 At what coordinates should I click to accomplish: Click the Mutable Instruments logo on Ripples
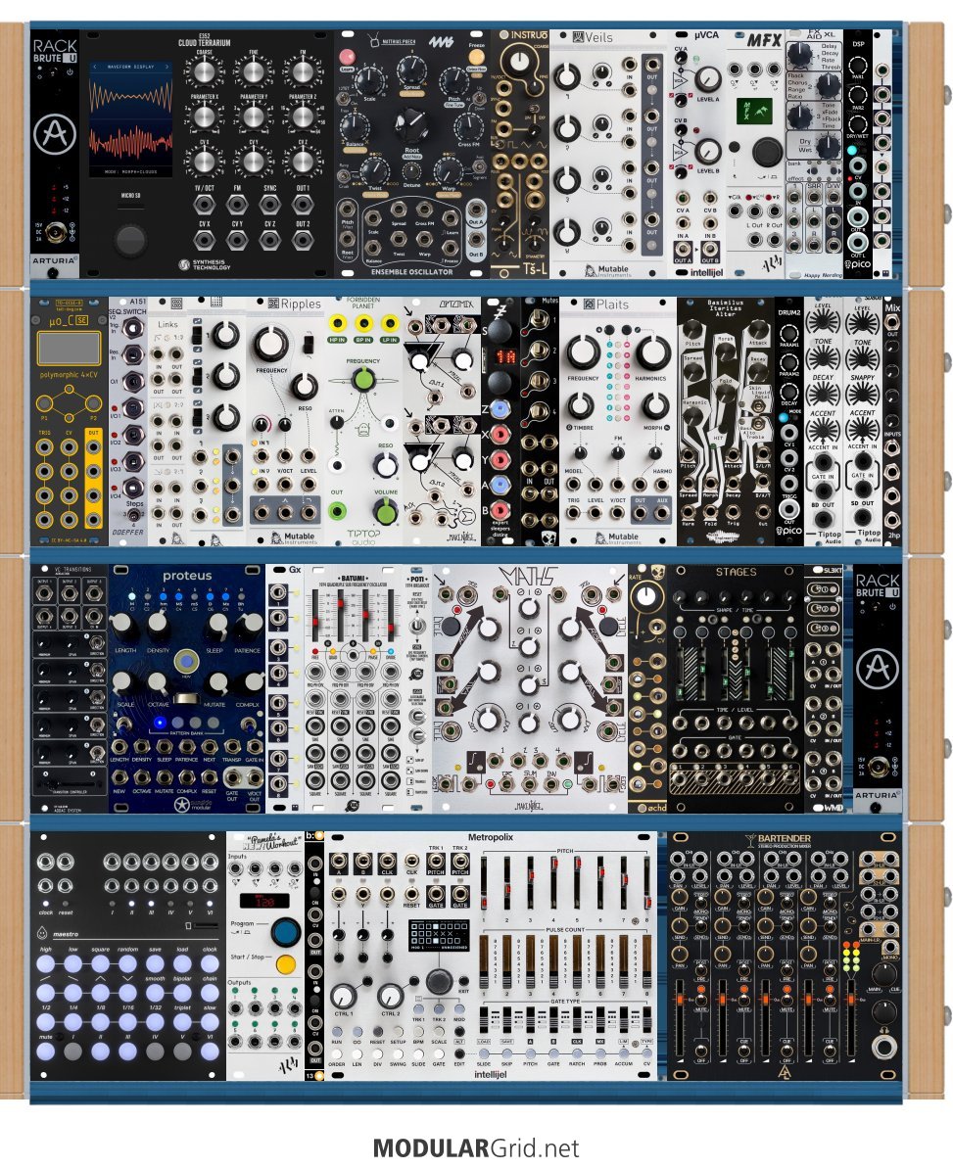click(293, 537)
